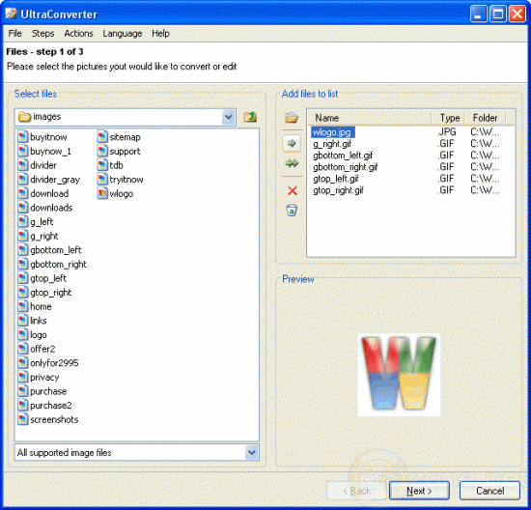Sort list by the Name column header
This screenshot has height=510, width=531.
pyautogui.click(x=370, y=118)
